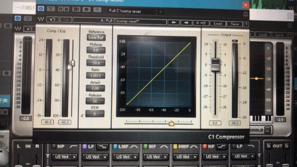This screenshot has width=297, height=167.
Task: Click the HMF bell shape icon
Action: tap(193, 146)
